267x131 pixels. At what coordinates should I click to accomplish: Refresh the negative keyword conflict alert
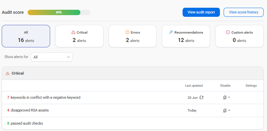(201, 97)
